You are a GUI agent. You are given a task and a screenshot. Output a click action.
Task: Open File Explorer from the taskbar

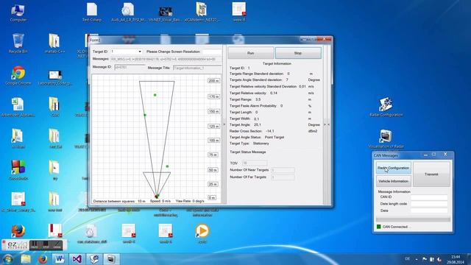pos(26,259)
